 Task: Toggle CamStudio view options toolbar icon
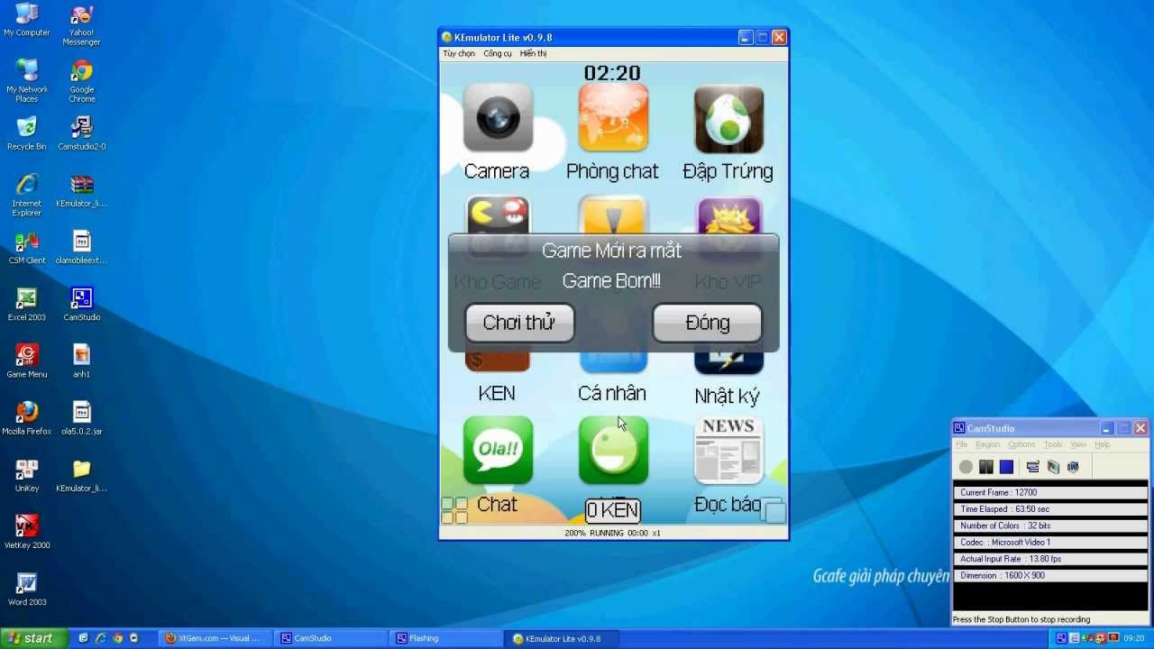pyautogui.click(x=1033, y=467)
